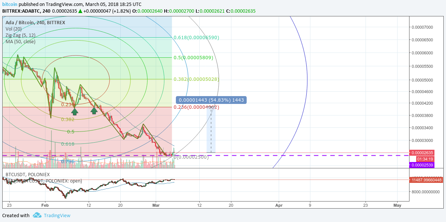Select the "0.786" Fibonacci circle label
Image resolution: width=446 pixels, height=222 pixels.
[68, 161]
